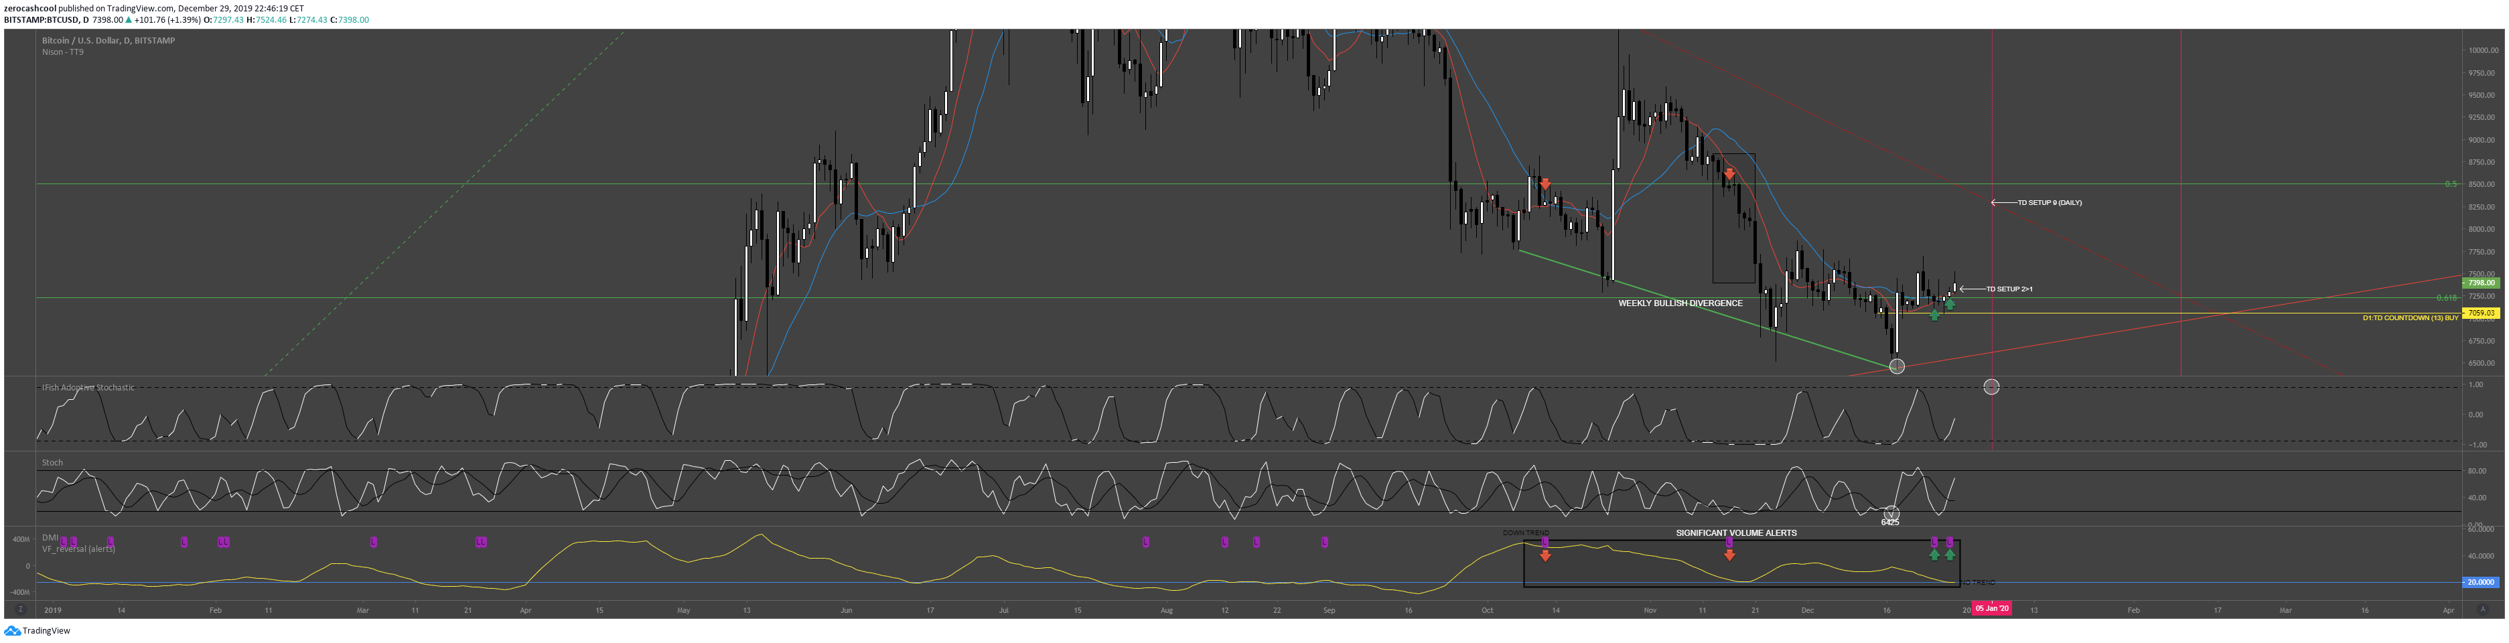Click the 'TD SETUP 9 (DAILY)' annotation

2050,203
